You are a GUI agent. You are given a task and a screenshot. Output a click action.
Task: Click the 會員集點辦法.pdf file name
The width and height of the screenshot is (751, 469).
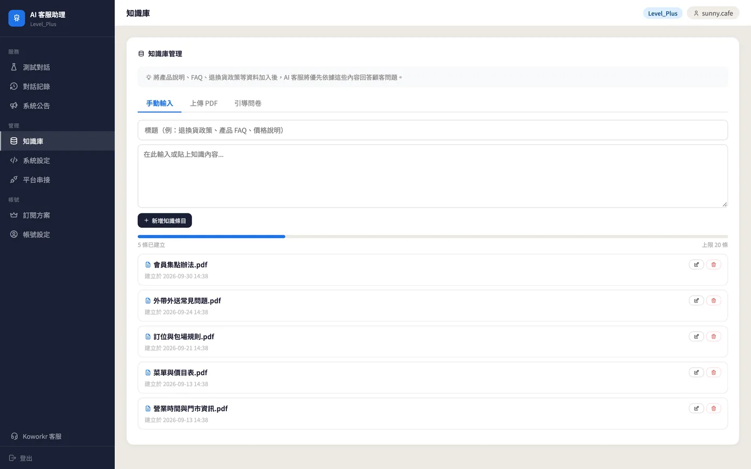[180, 265]
